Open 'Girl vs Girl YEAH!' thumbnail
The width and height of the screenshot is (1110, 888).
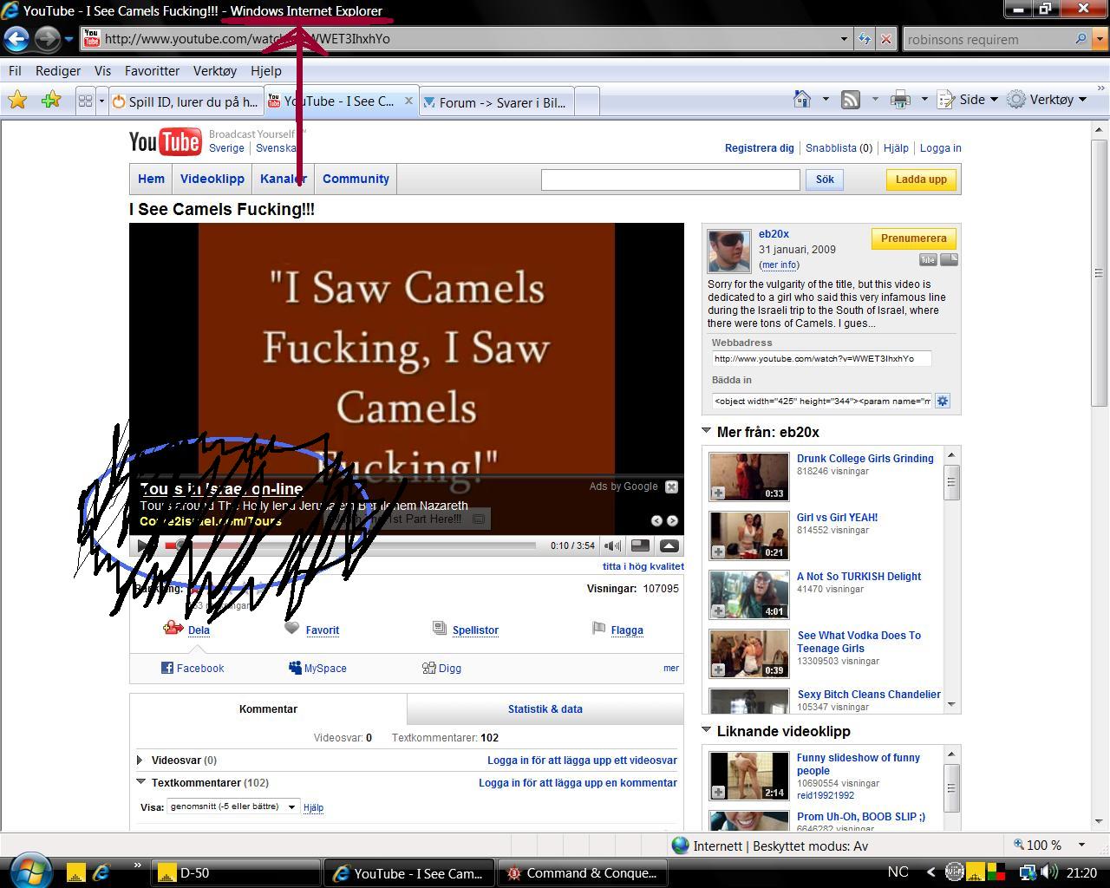point(749,535)
